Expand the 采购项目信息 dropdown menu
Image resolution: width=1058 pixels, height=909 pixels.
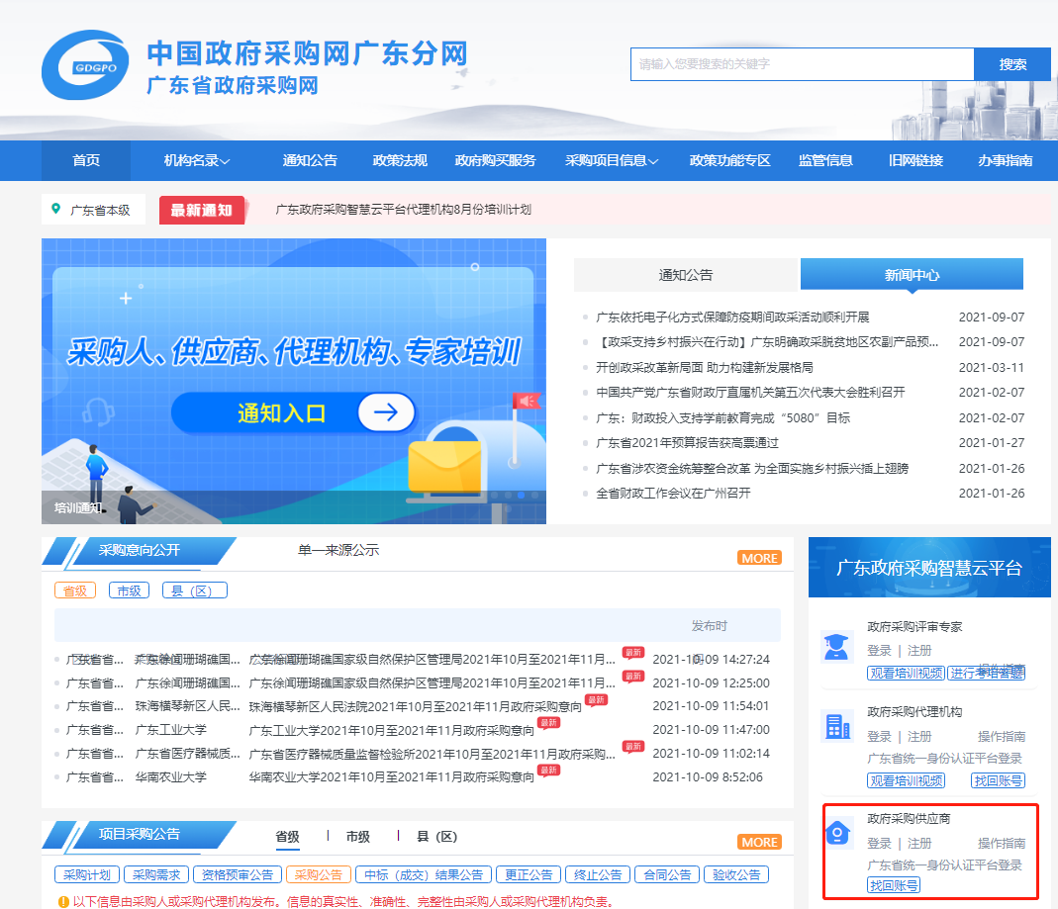[612, 160]
